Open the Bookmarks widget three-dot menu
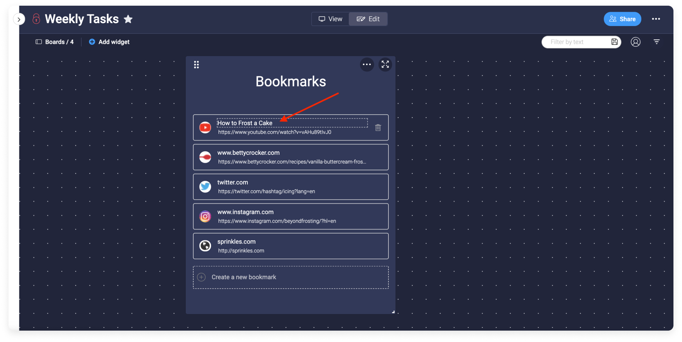Image resolution: width=682 pixels, height=342 pixels. [x=366, y=64]
